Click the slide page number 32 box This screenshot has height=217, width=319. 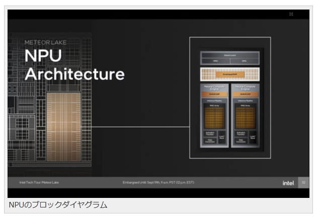pyautogui.click(x=303, y=183)
